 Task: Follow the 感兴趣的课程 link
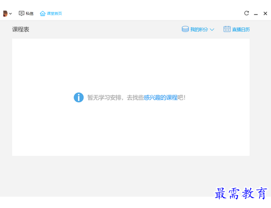tap(160, 98)
